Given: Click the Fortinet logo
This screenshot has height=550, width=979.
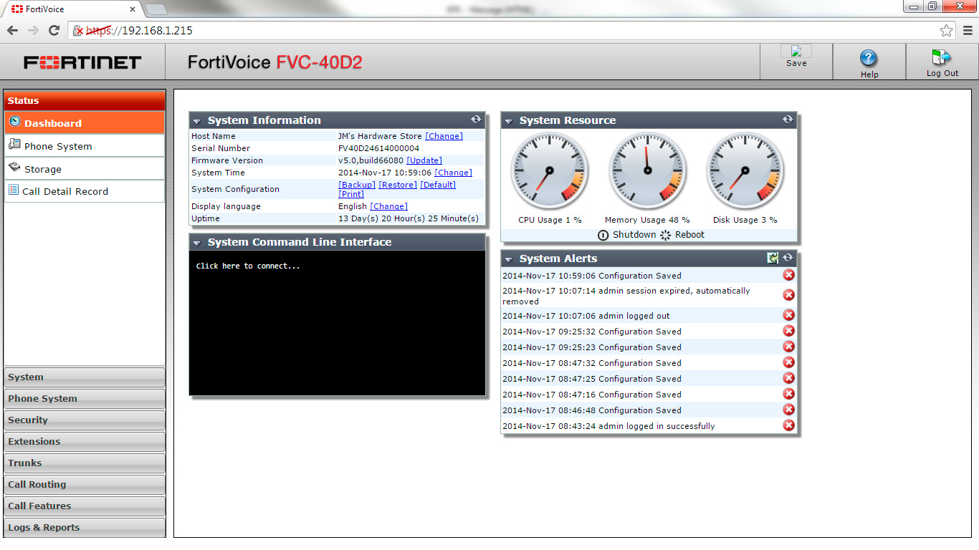Looking at the screenshot, I should point(82,62).
